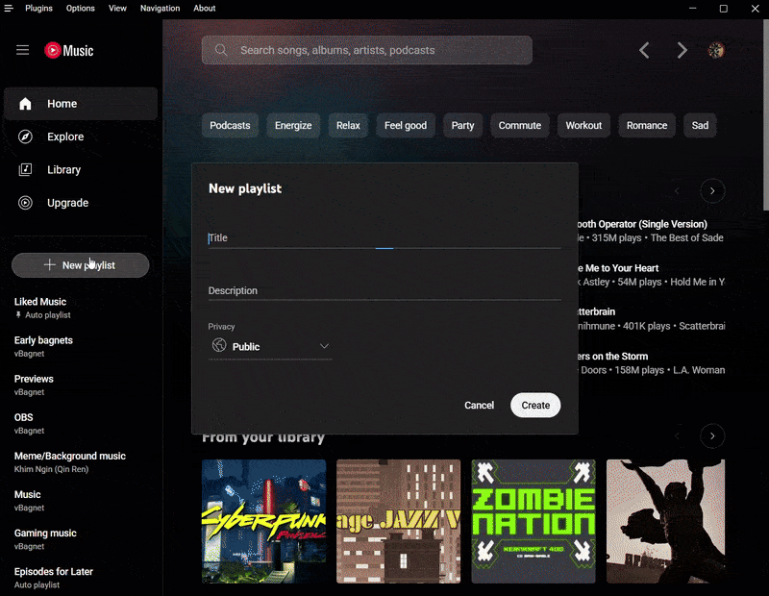The height and width of the screenshot is (596, 769).
Task: Open the View menu
Action: click(117, 9)
